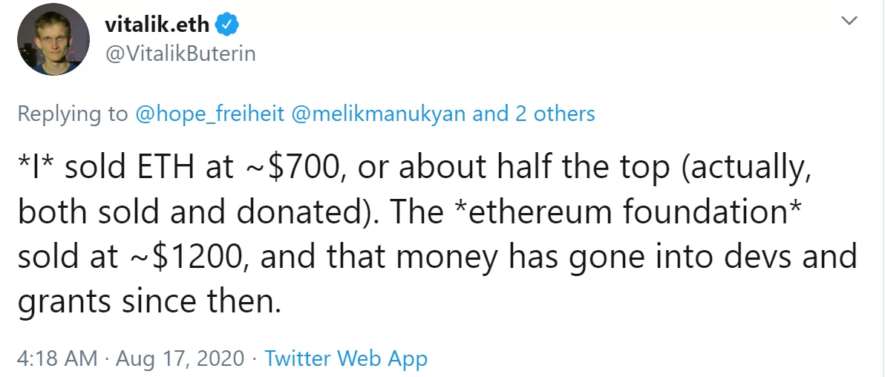Viewport: 885px width, 377px height.
Task: Click the words "grants since then."
Action: tap(150, 301)
